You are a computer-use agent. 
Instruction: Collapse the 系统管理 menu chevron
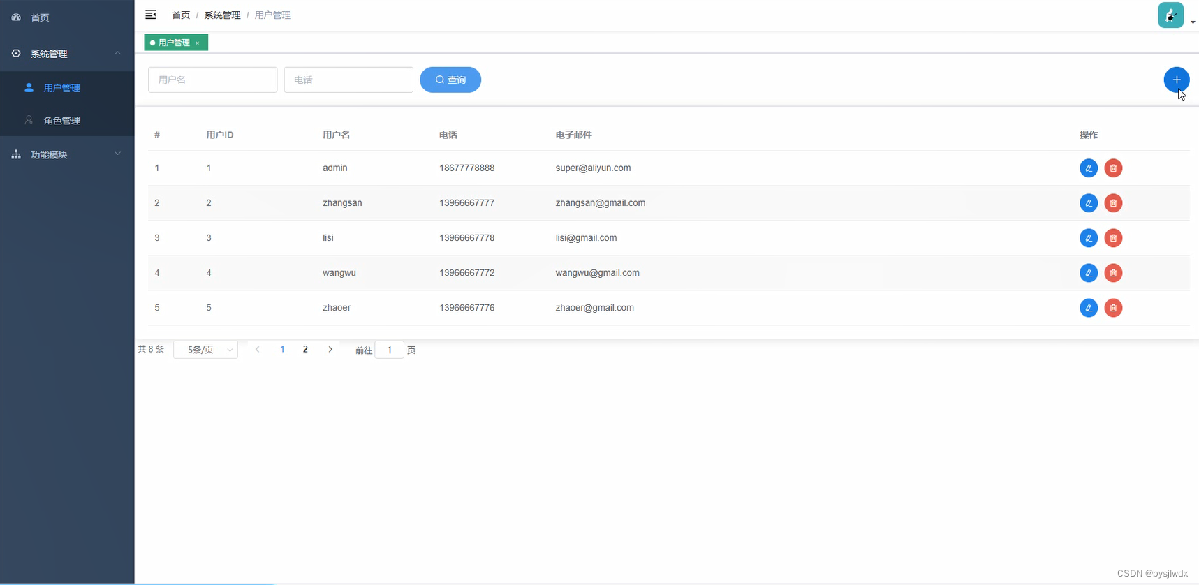[x=117, y=53]
